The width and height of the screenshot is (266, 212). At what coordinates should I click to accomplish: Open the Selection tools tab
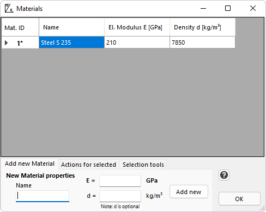pos(143,165)
